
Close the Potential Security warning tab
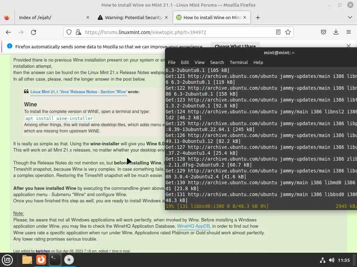coord(166,17)
